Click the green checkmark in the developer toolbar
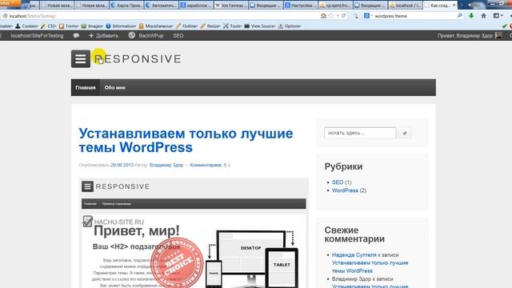512x288 pixels. point(505,26)
